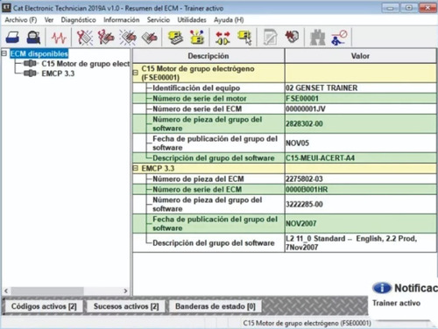
Task: Click the Sucesos activos [2] button
Action: (126, 306)
